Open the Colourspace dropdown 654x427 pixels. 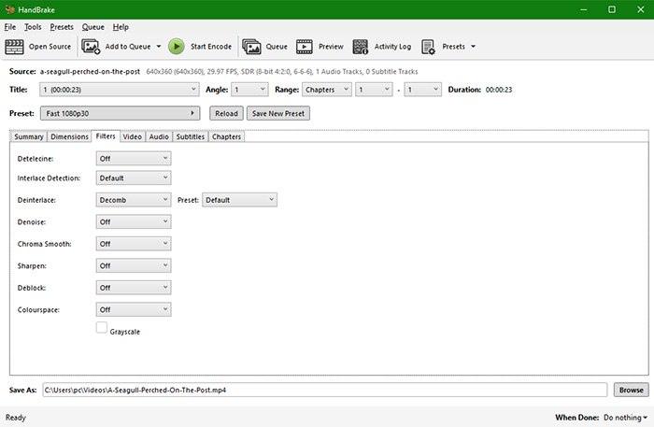click(134, 310)
